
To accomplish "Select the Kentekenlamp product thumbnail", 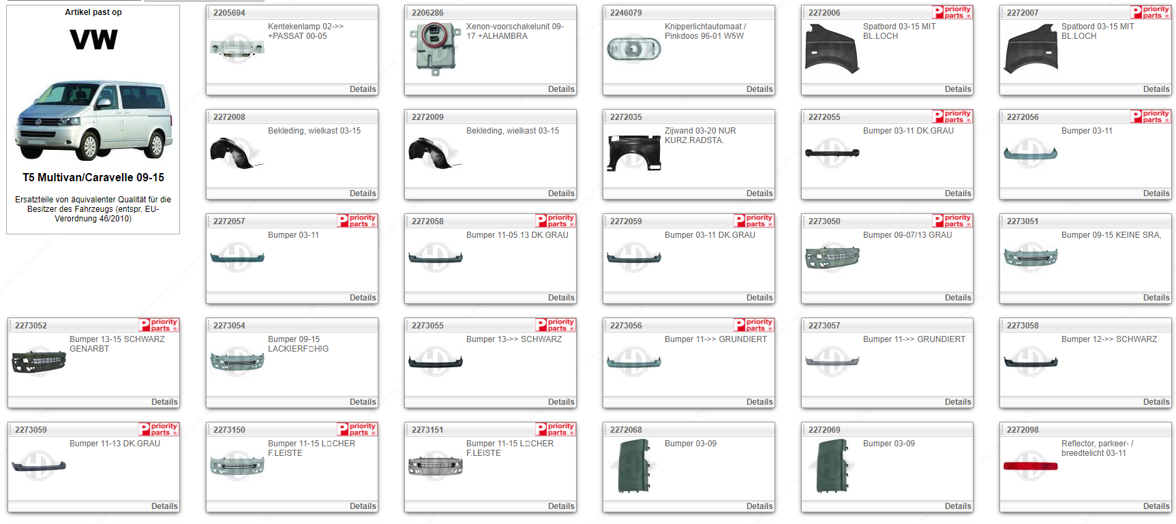I will coord(237,48).
